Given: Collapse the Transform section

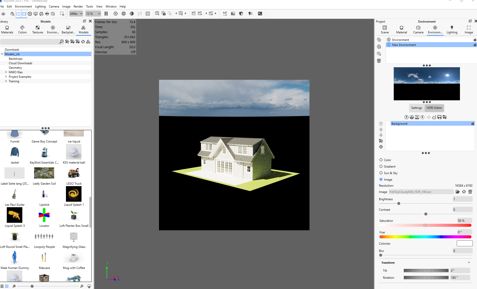Looking at the screenshot, I should (469, 263).
